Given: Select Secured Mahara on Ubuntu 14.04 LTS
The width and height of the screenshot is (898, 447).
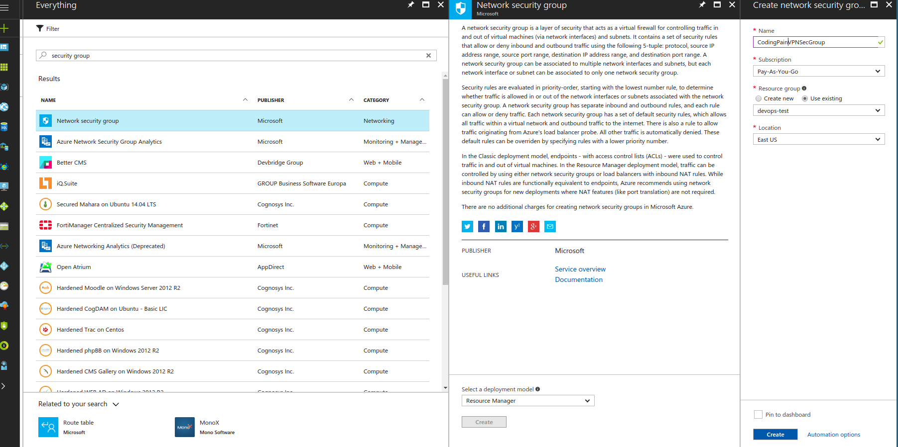Looking at the screenshot, I should [233, 204].
